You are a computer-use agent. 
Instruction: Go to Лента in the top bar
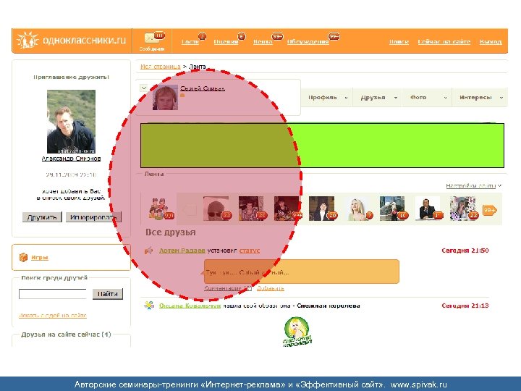coord(263,42)
